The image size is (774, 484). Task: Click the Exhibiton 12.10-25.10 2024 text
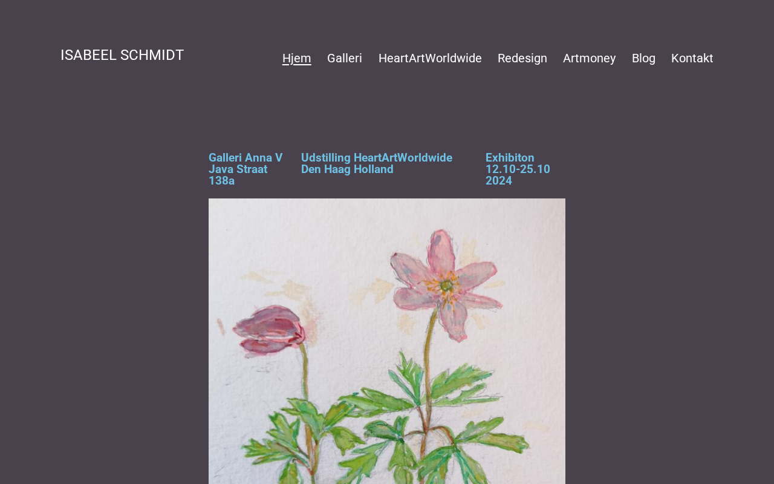[518, 169]
